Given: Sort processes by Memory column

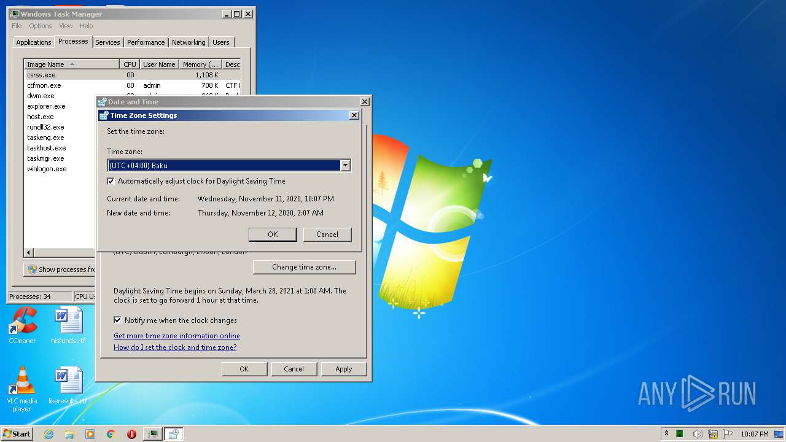Looking at the screenshot, I should [x=201, y=64].
